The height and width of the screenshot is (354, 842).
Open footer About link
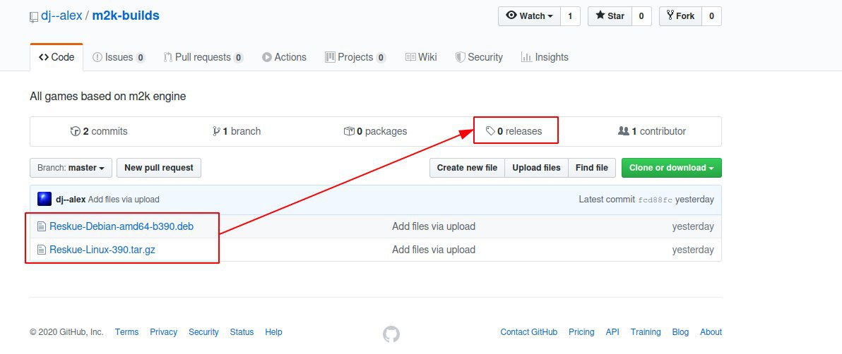pos(711,332)
